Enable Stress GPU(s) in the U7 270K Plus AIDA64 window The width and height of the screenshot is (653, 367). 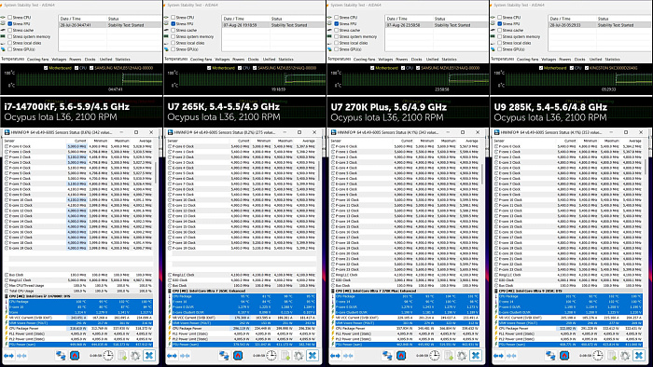click(336, 49)
